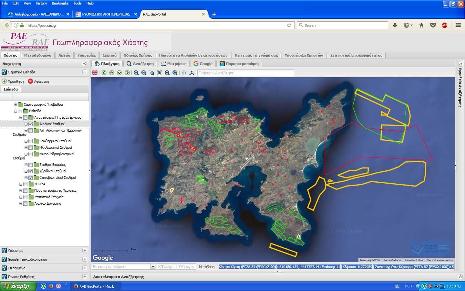Uncheck the Φωτοβολταϊκοί Σταθμοί layer checkbox
The image size is (465, 291).
(x=31, y=178)
